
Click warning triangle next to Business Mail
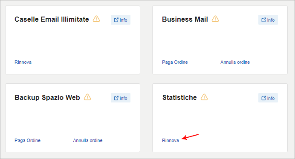(x=215, y=19)
